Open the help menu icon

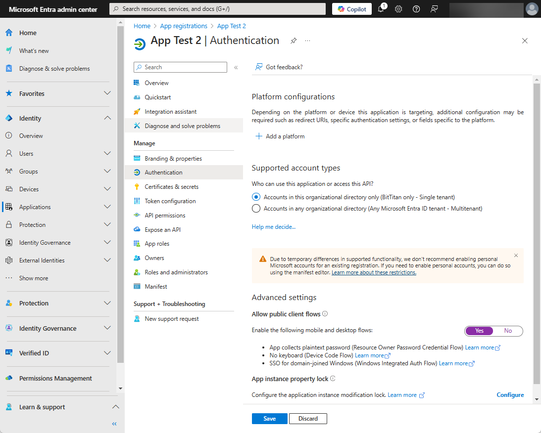[x=416, y=8]
